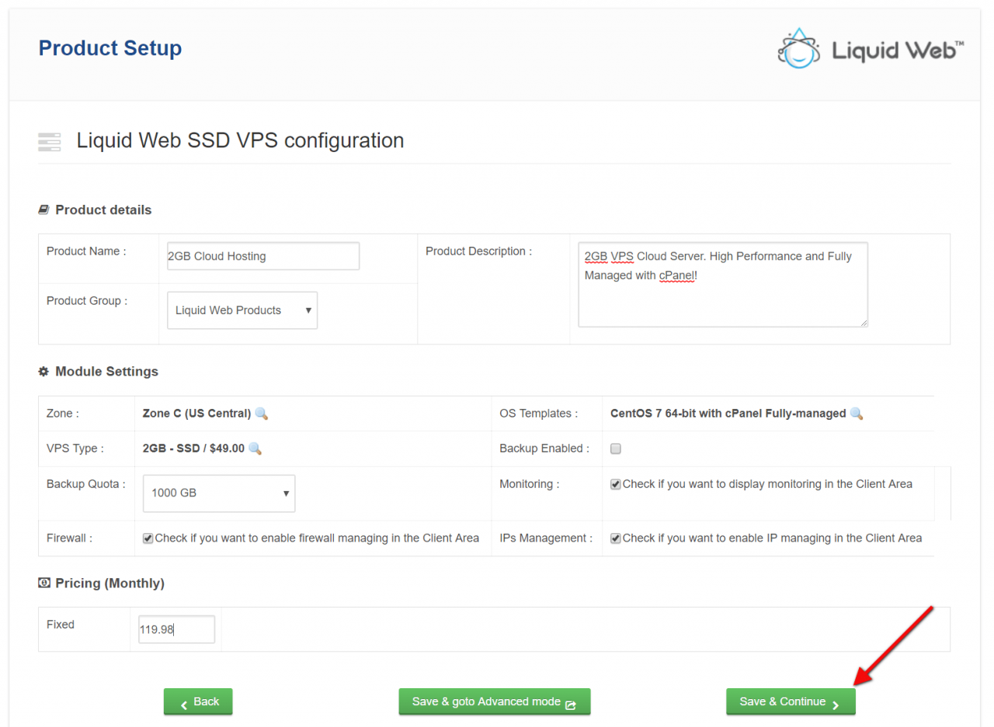This screenshot has height=727, width=994.
Task: Click the VPS Type magnifier icon
Action: click(x=255, y=448)
